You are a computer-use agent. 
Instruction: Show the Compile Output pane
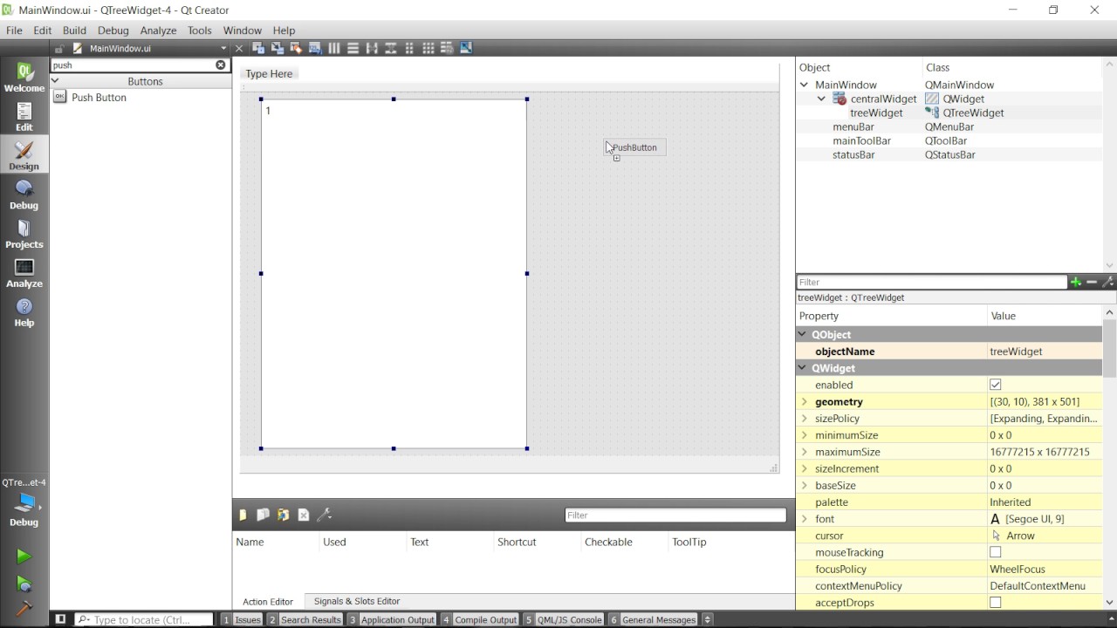coord(480,619)
